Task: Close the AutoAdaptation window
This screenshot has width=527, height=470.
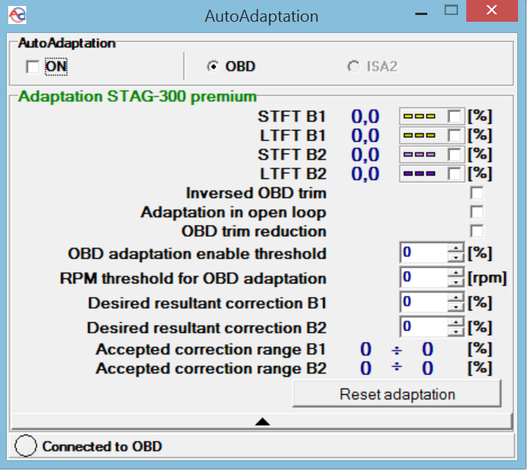Action: [492, 10]
